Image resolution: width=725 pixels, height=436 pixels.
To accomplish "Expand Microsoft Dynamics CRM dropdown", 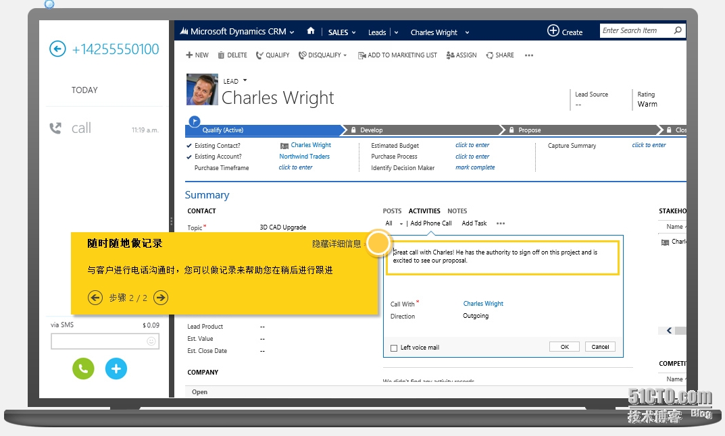I will pos(292,32).
